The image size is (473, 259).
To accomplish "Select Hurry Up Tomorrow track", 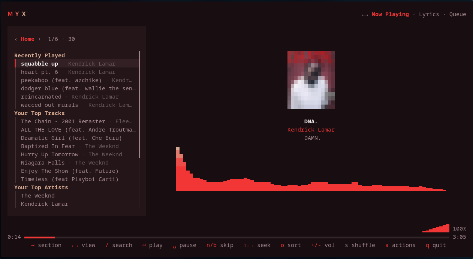I will coord(77,154).
